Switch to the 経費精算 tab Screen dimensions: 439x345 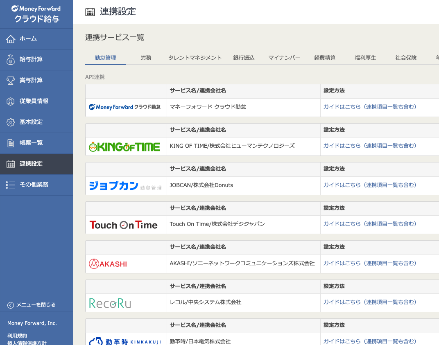[325, 58]
